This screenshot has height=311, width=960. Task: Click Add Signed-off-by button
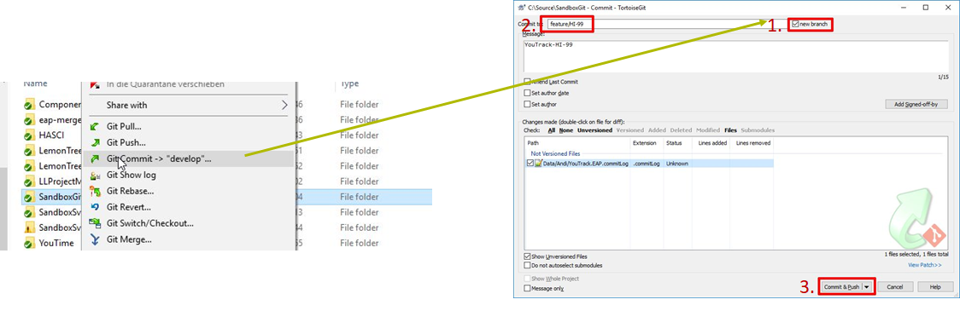(x=916, y=105)
